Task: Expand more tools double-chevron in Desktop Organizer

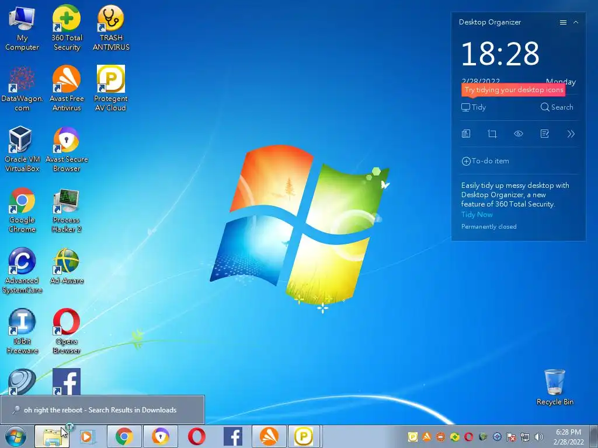Action: click(x=571, y=134)
